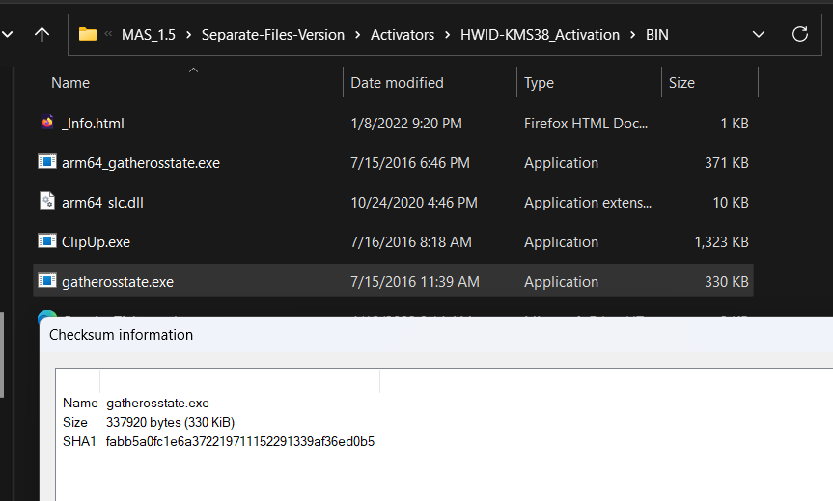
Task: Click the arm64_slc.dll file icon
Action: pos(47,202)
